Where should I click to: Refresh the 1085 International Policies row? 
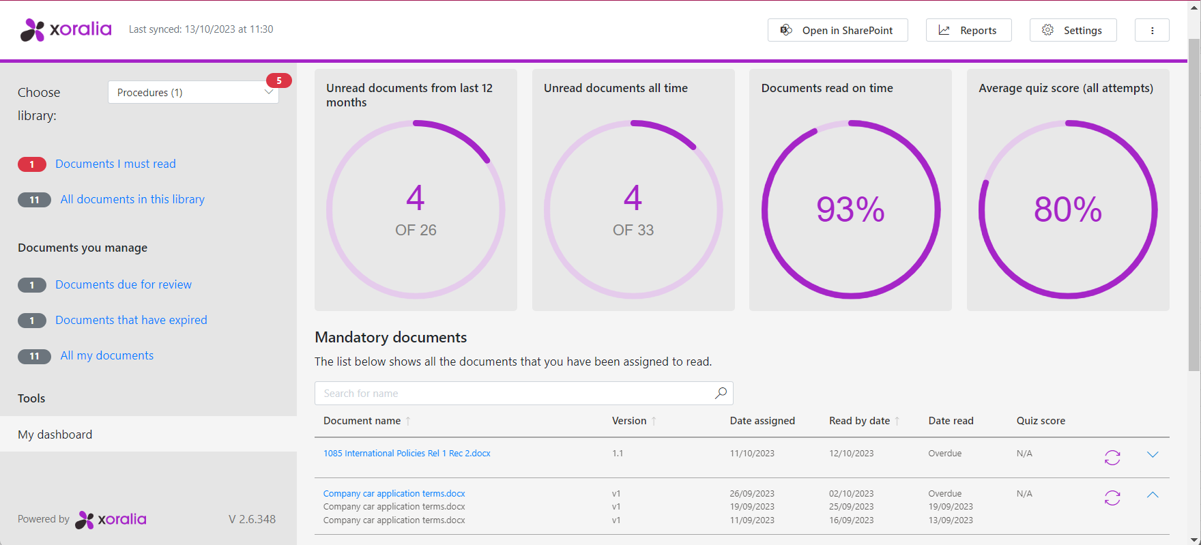pos(1112,457)
